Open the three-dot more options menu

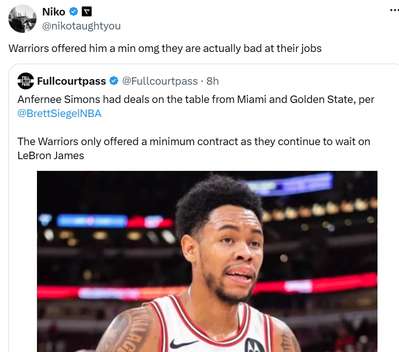pyautogui.click(x=394, y=10)
